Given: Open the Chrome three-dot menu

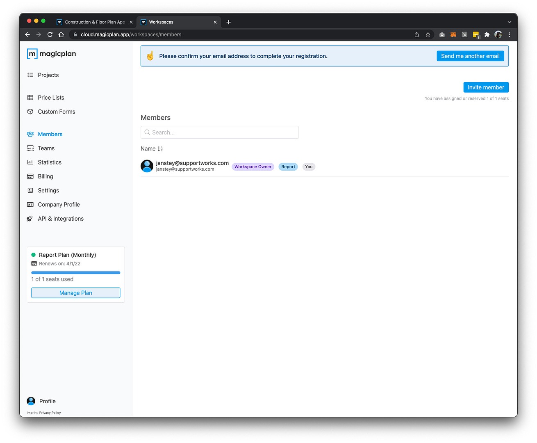Looking at the screenshot, I should (510, 34).
